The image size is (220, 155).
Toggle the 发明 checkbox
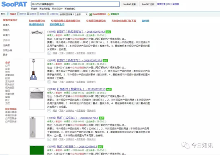[x=32, y=9]
